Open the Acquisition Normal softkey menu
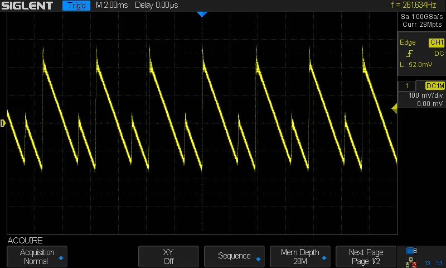The width and height of the screenshot is (446, 268). click(x=37, y=257)
